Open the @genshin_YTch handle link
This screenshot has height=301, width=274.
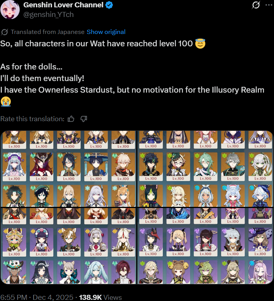(48, 15)
